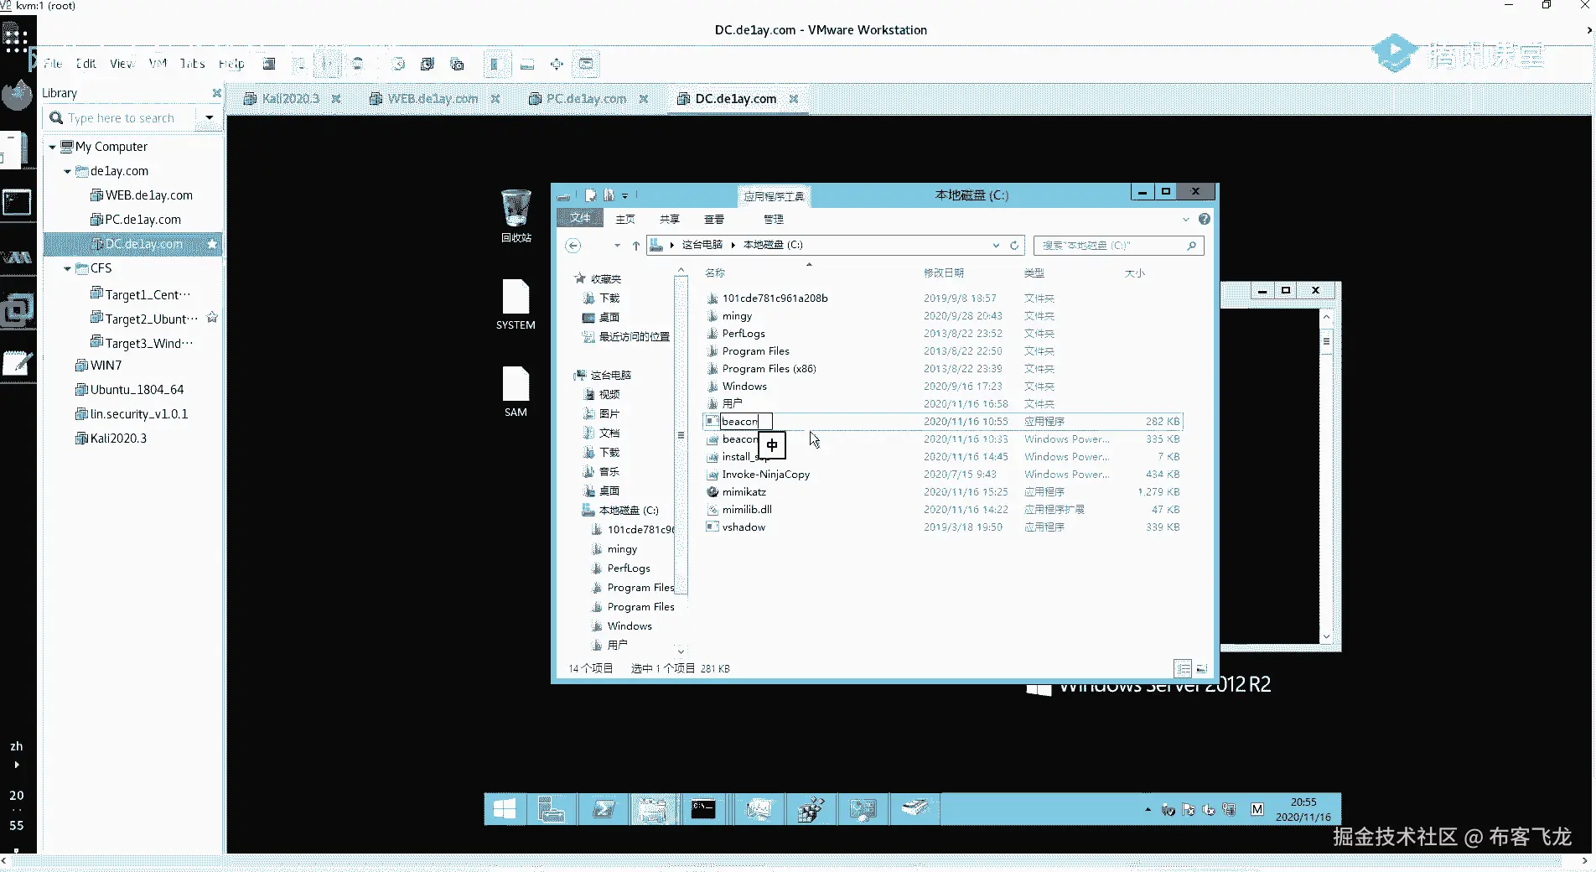Collapse the My Computer tree node

point(52,147)
